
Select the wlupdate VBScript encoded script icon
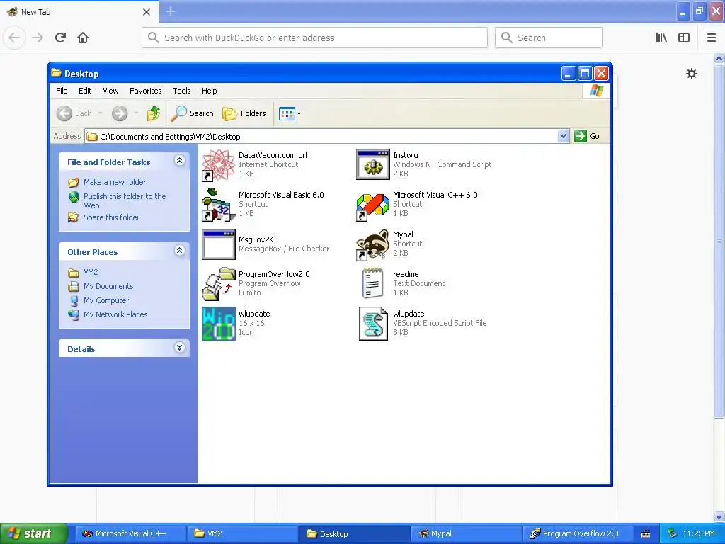373,324
